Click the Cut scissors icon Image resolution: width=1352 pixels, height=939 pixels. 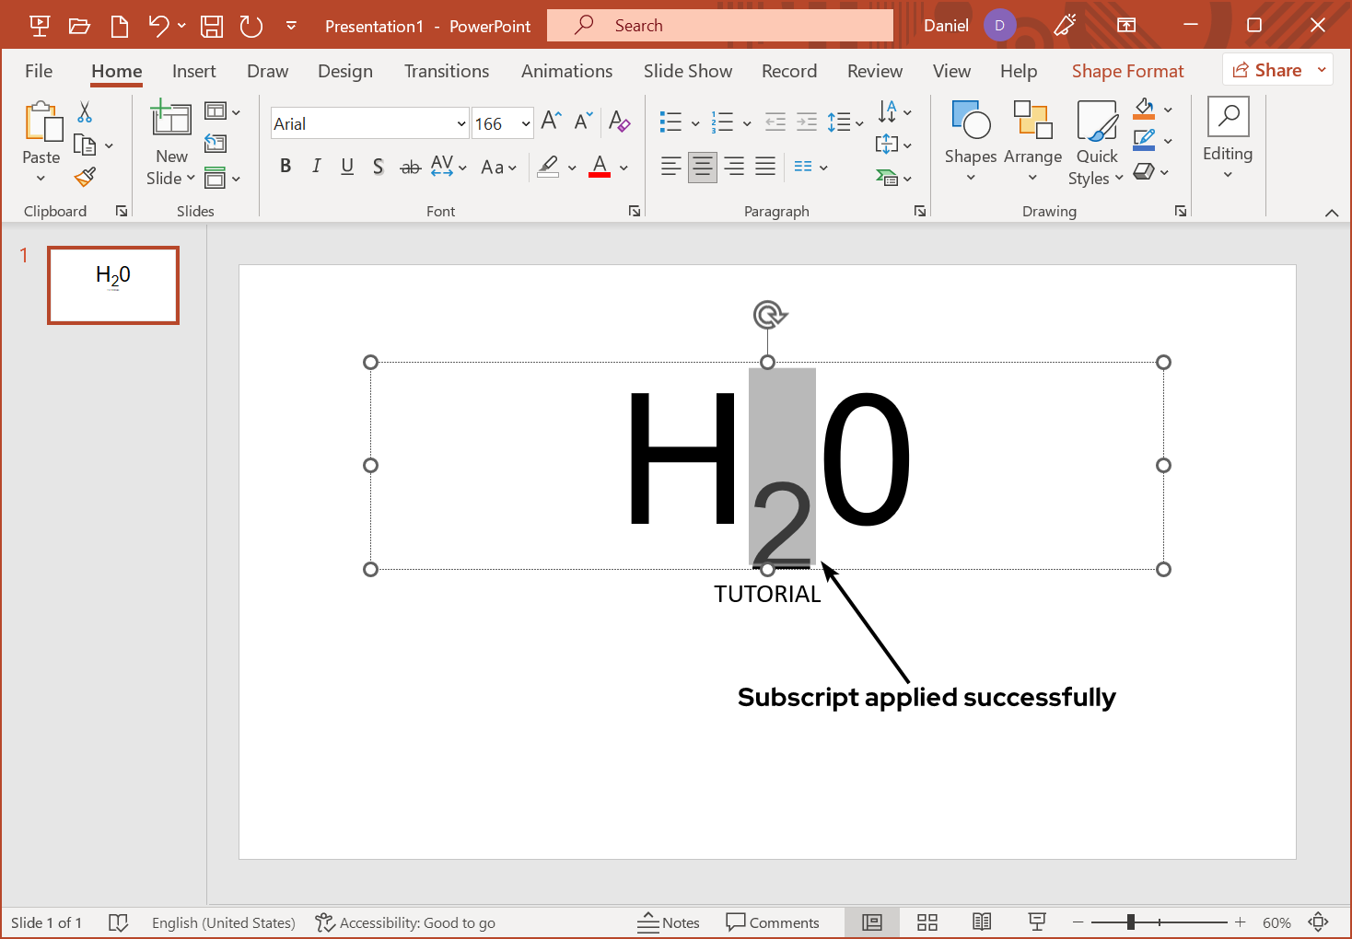point(85,112)
